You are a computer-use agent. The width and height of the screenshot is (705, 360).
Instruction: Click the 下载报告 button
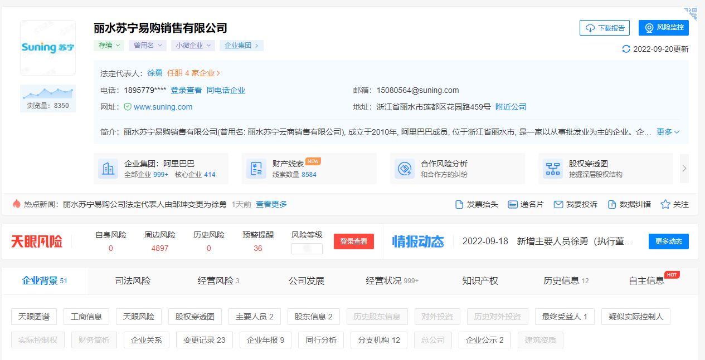coord(605,28)
